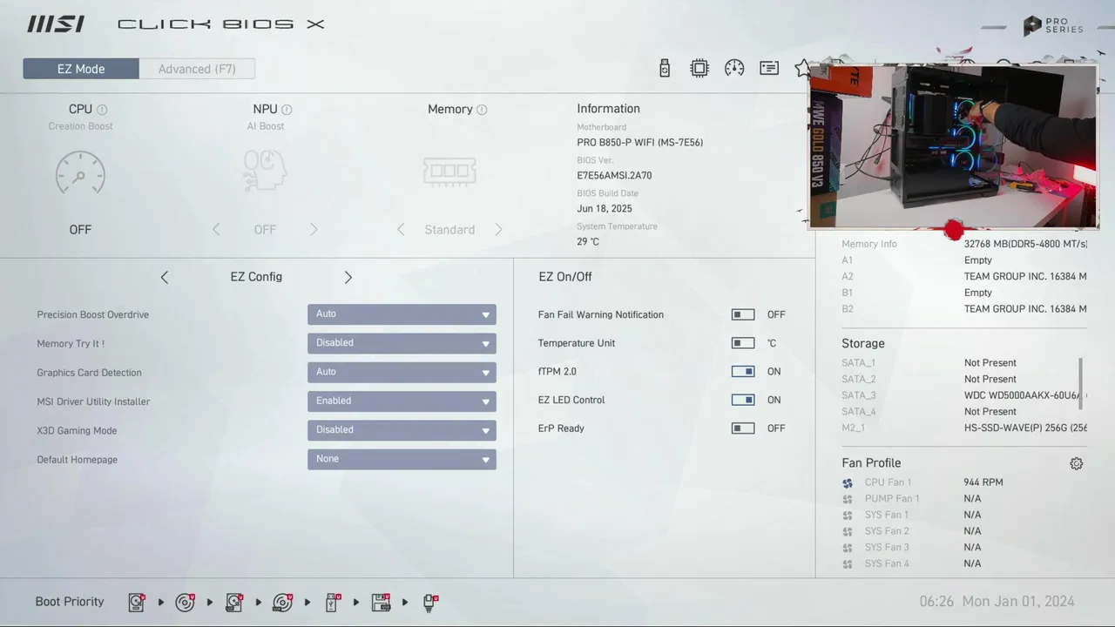Click the info icon next to CPU
The height and width of the screenshot is (627, 1115).
click(x=102, y=110)
